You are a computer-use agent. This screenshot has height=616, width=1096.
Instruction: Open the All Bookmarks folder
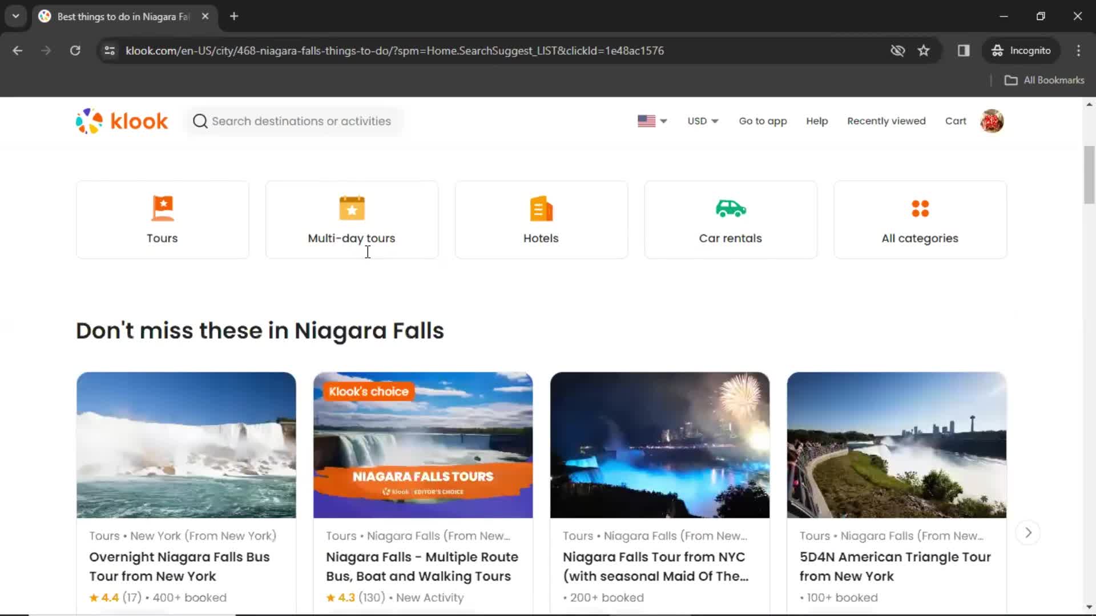click(x=1045, y=80)
